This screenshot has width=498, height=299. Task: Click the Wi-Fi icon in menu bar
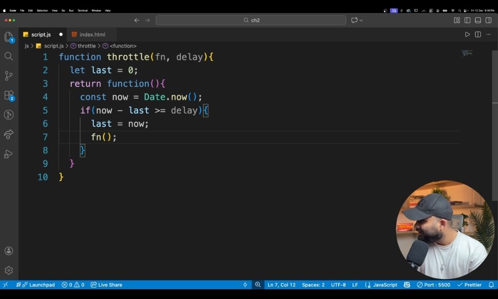point(453,11)
